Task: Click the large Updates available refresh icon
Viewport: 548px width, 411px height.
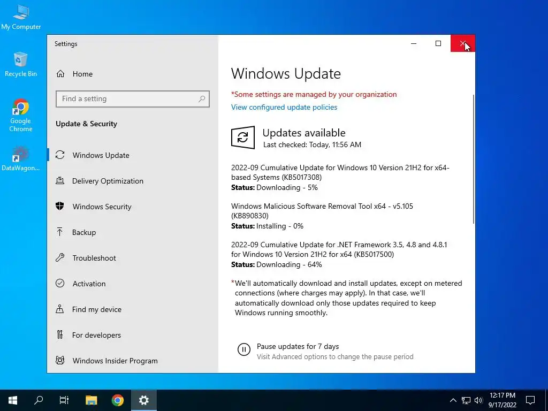Action: pyautogui.click(x=243, y=138)
